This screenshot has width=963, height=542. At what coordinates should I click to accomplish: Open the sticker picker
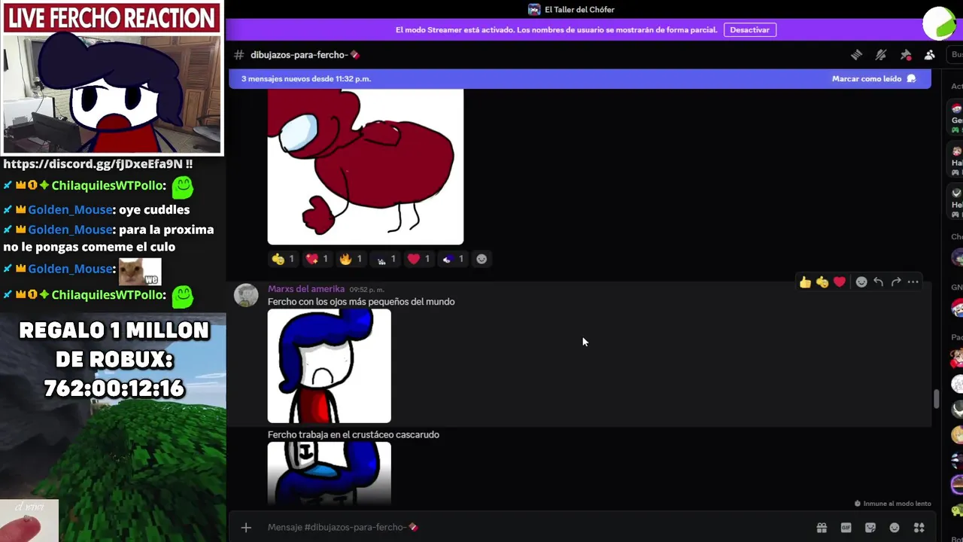(x=870, y=528)
